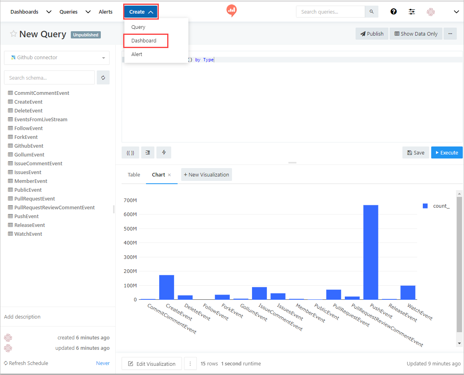The width and height of the screenshot is (464, 375).
Task: Open the three-dot menu beside Edit Visualization
Action: pos(190,363)
